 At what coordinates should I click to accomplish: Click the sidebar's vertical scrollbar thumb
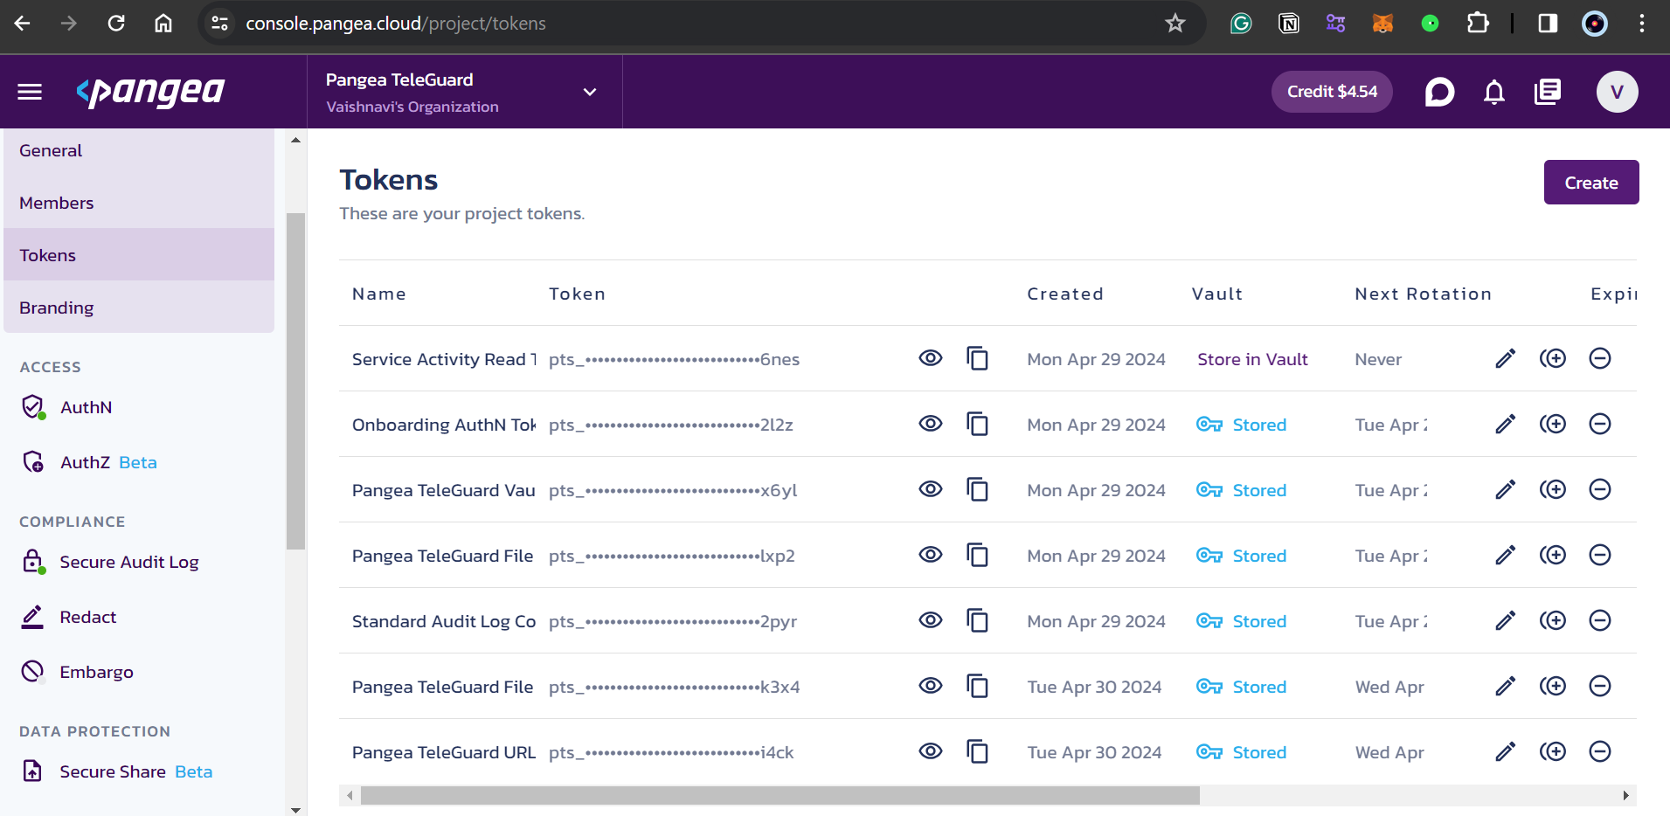295,381
